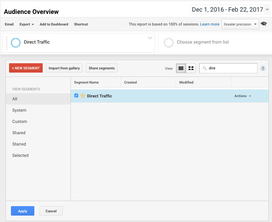Click the drag handle of Direct Traffic segment
272x222 pixels.
(7, 43)
